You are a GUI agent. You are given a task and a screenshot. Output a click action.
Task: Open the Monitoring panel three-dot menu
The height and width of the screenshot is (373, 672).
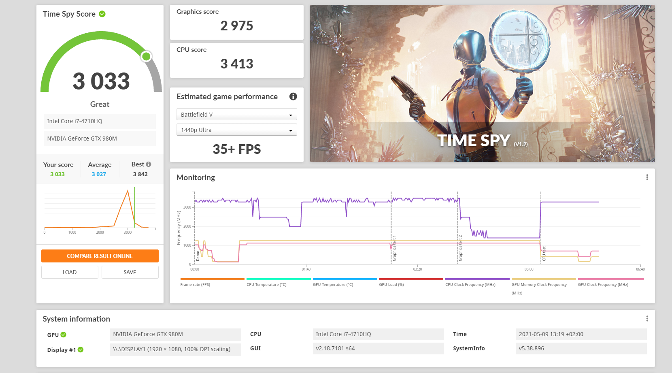[x=647, y=177]
